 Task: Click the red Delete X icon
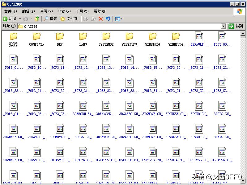[101, 19]
